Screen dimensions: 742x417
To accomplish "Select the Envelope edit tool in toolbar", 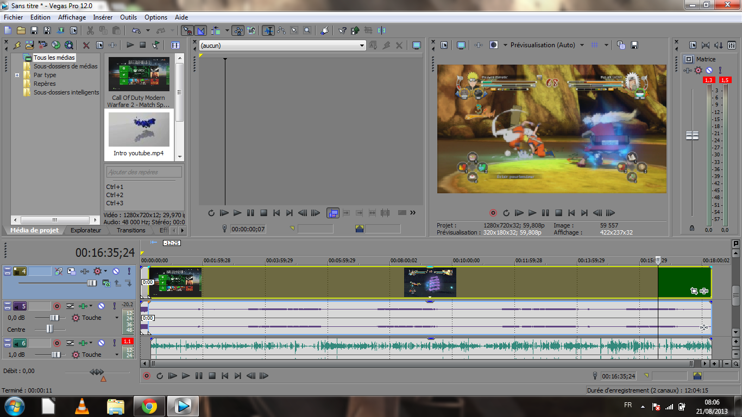I will click(x=282, y=31).
